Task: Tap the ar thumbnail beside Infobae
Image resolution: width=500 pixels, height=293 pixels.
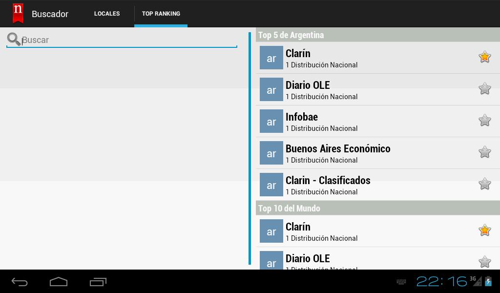Action: pyautogui.click(x=271, y=121)
